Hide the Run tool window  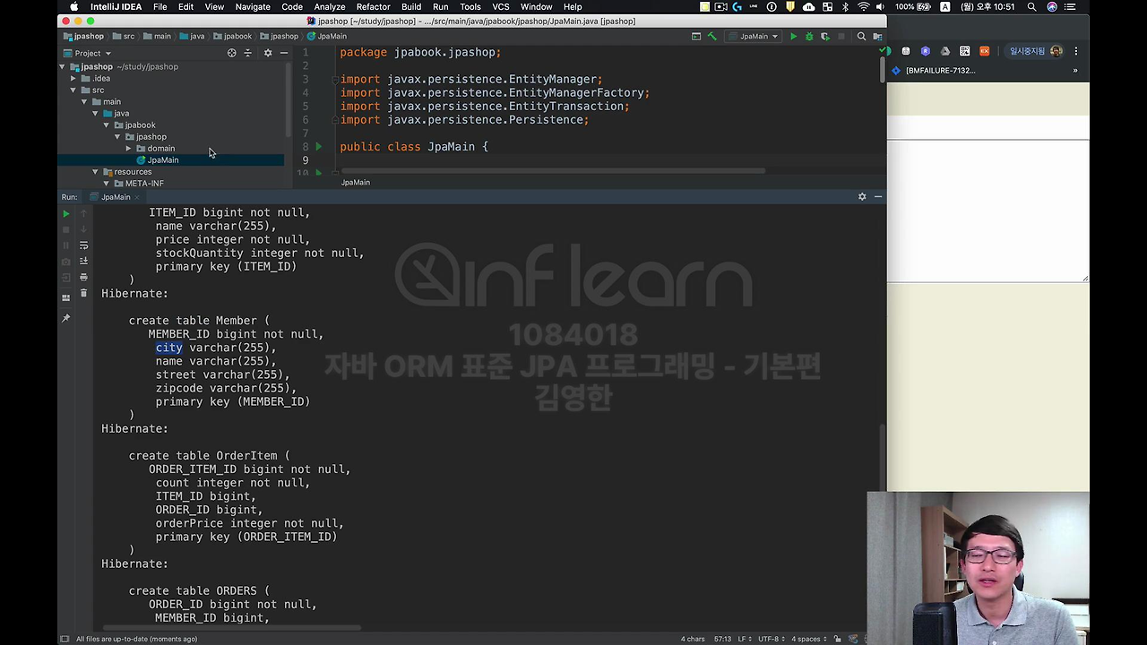coord(878,196)
